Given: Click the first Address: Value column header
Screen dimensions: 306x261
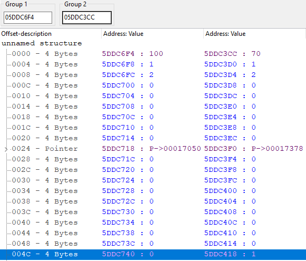Looking at the screenshot, I should [x=152, y=34].
